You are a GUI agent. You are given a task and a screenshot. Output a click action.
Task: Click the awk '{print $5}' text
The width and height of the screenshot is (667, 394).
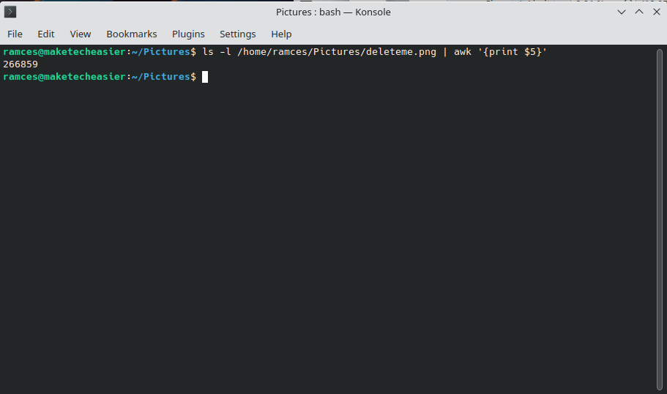pos(500,52)
